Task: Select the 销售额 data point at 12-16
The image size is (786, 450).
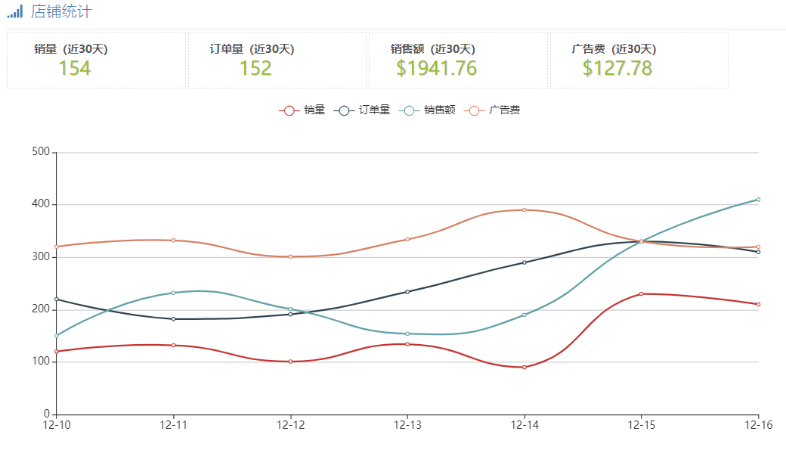Action: (x=758, y=200)
